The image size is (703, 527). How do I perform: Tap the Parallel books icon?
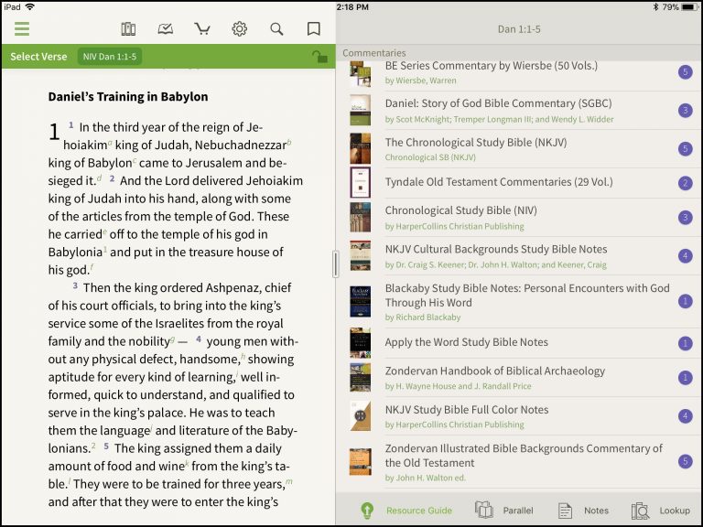(483, 510)
